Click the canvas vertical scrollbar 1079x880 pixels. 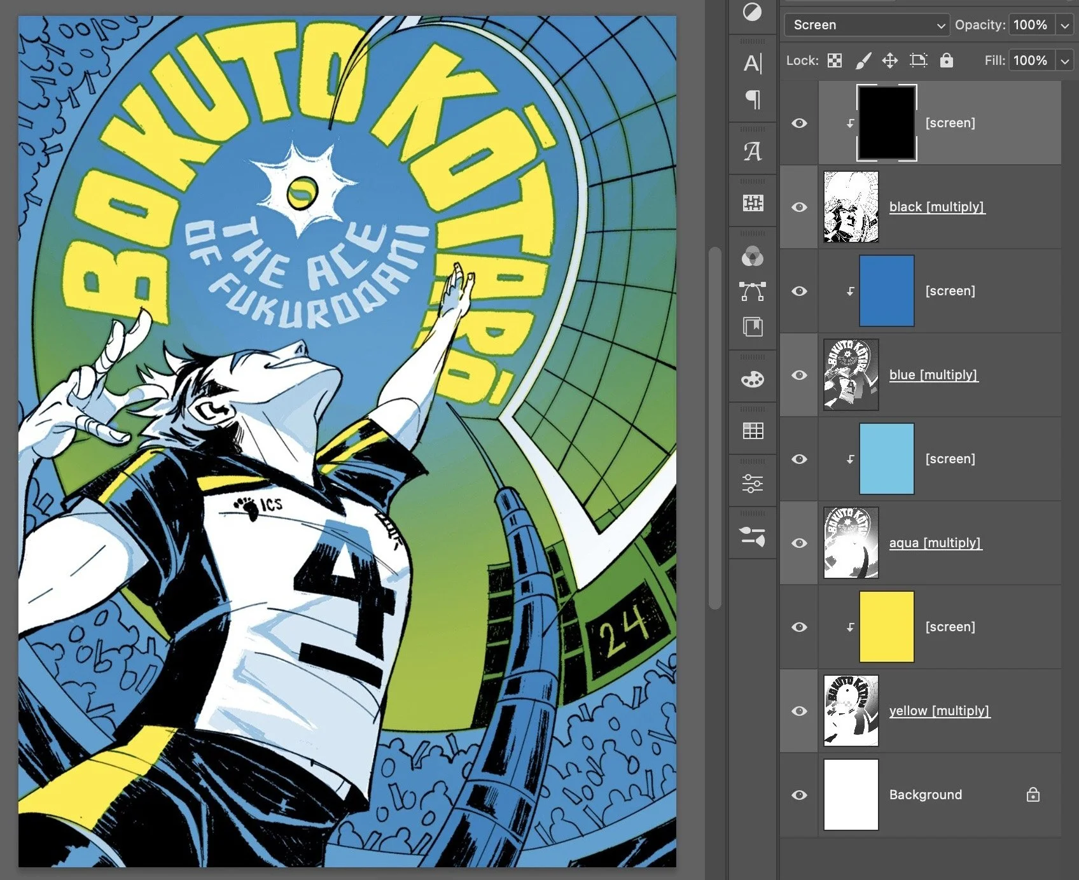tap(715, 428)
